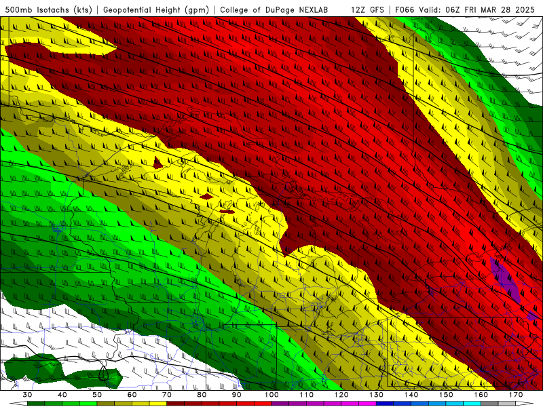Click the 'Geopotential Height (gpm)' header text
Screen dimensions: 543x407
point(156,9)
